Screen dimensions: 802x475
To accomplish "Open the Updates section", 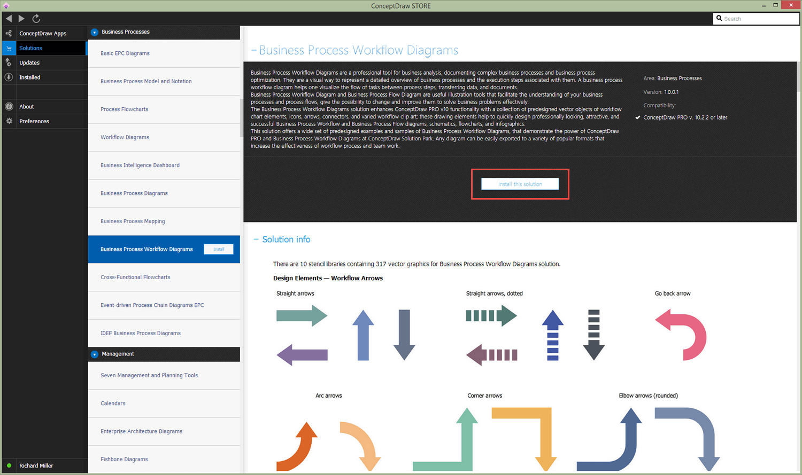I will [29, 62].
